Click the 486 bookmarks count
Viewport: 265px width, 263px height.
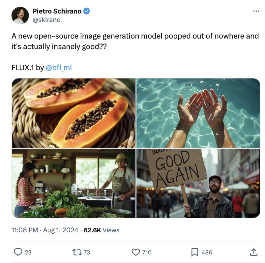point(207,252)
